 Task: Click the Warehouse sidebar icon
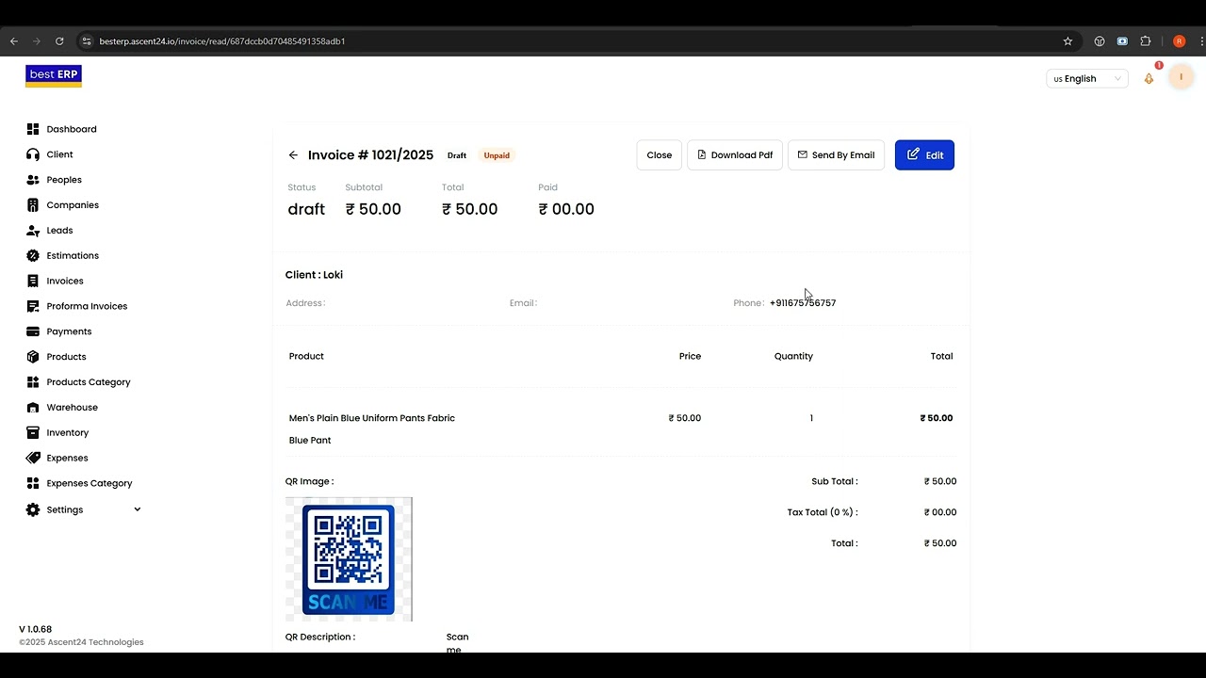pos(33,408)
